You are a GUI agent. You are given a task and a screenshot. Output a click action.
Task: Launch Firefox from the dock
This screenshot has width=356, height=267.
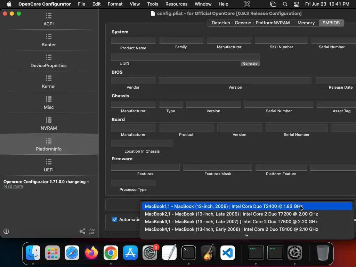91,252
